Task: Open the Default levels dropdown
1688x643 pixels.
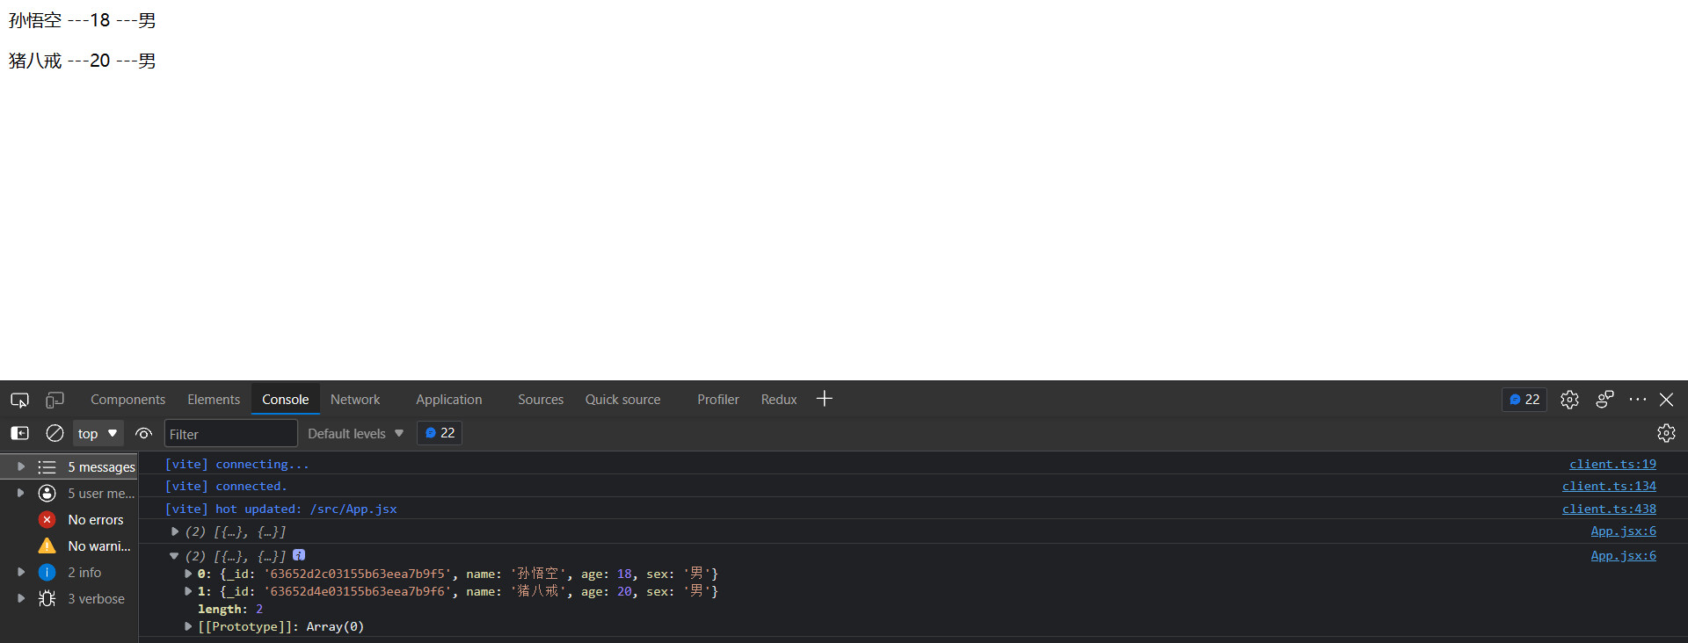Action: 355,433
